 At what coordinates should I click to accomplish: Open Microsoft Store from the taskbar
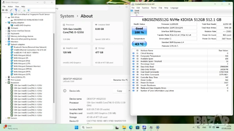[x=137, y=127]
